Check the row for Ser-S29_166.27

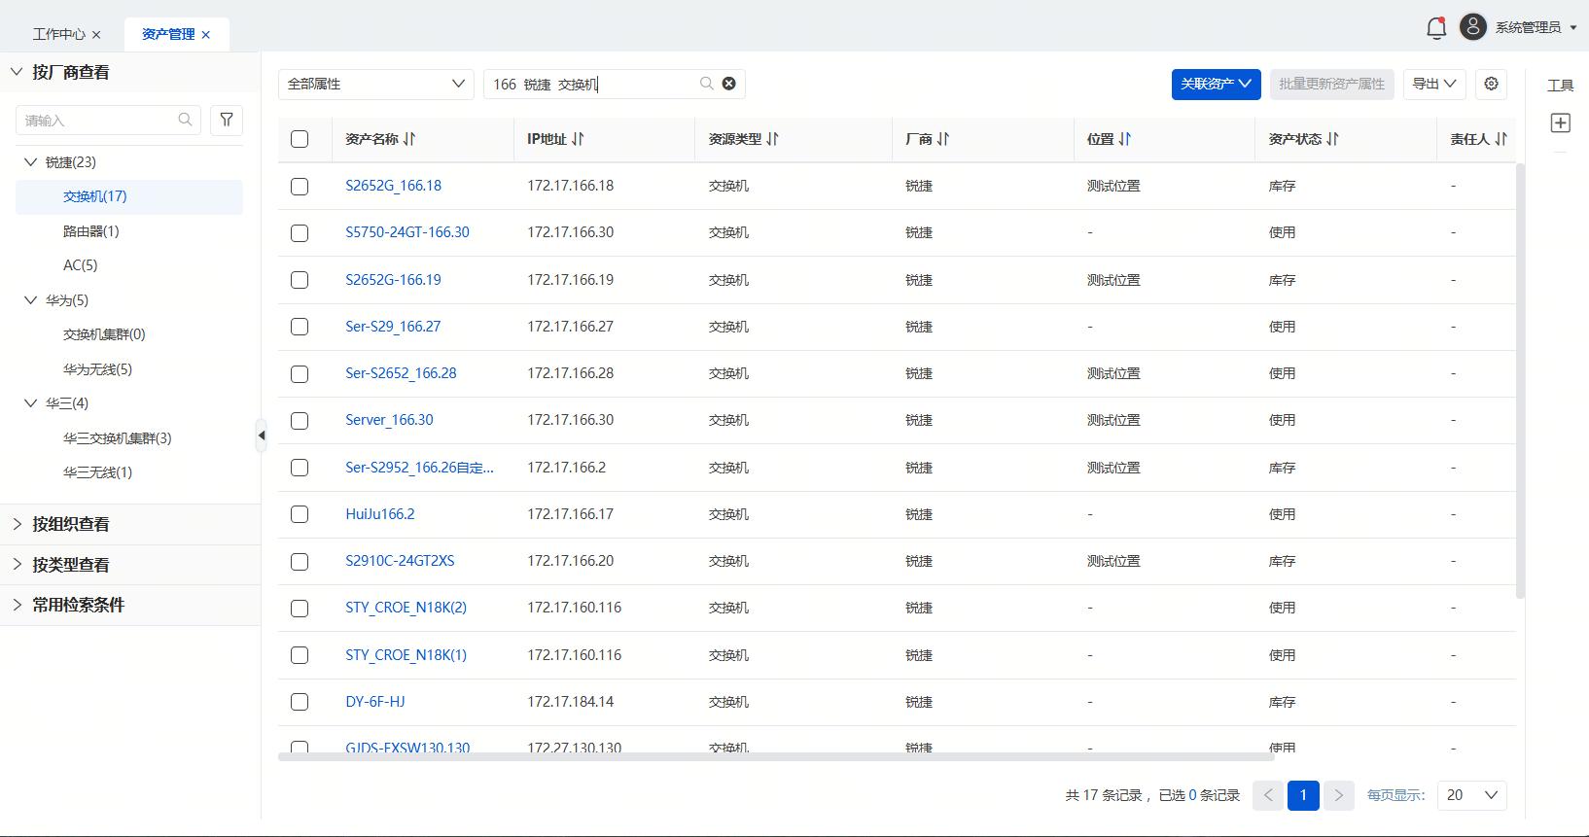[300, 327]
